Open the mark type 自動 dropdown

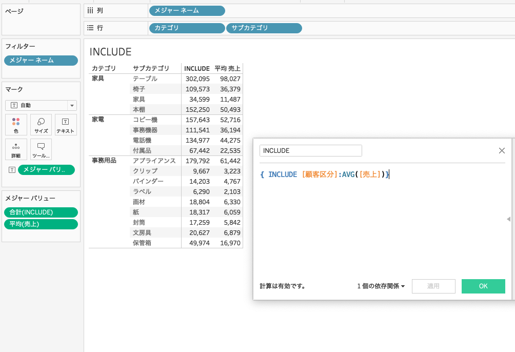pyautogui.click(x=41, y=106)
